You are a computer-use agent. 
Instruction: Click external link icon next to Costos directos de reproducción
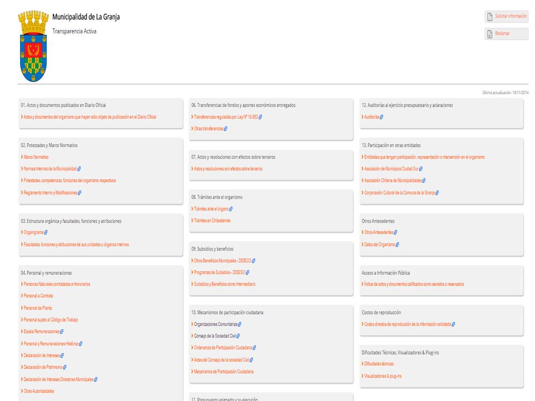coord(454,324)
